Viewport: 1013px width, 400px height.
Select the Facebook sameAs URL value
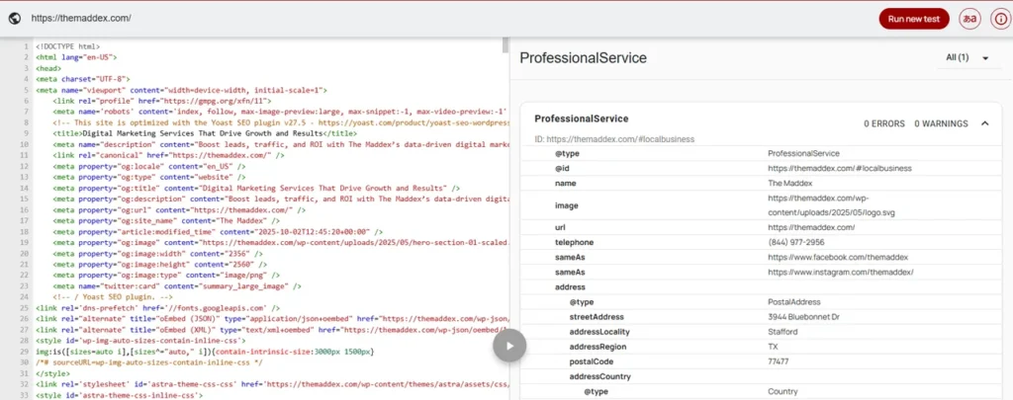coord(838,258)
